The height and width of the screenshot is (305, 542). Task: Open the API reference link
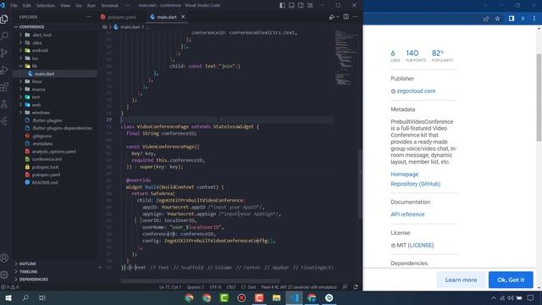(x=407, y=214)
